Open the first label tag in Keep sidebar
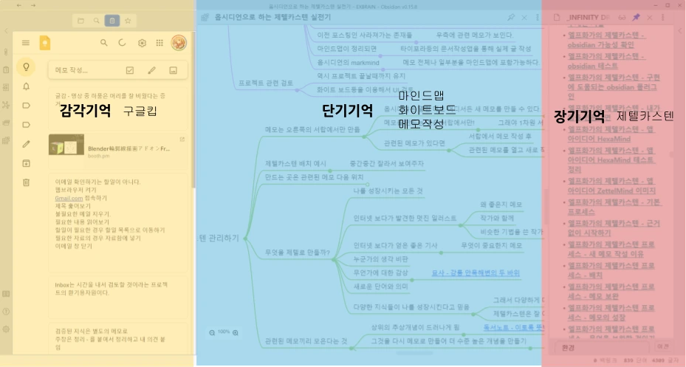The image size is (686, 367). pyautogui.click(x=27, y=106)
